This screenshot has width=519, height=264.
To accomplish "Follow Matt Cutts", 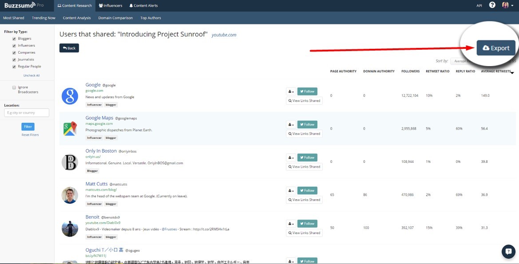I will (307, 191).
